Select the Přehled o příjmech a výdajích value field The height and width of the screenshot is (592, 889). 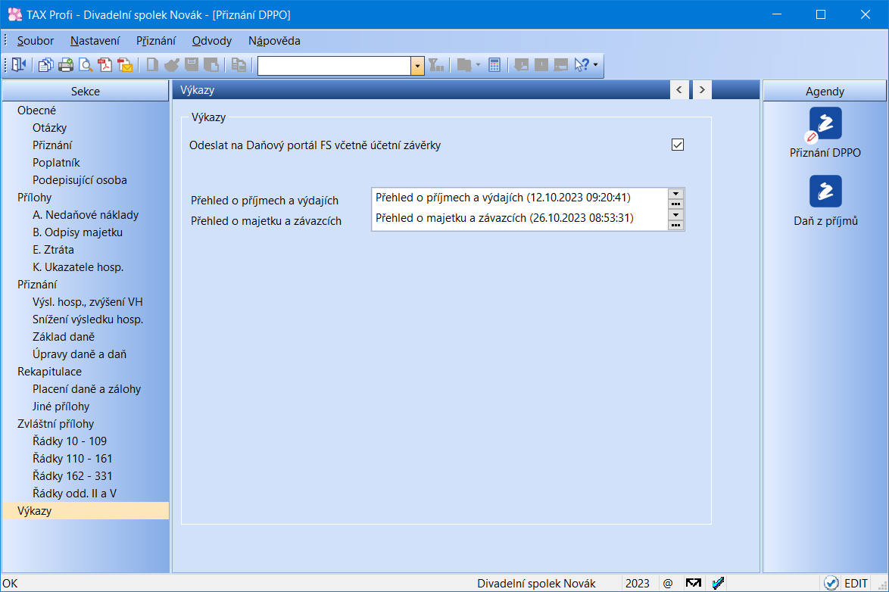point(520,198)
